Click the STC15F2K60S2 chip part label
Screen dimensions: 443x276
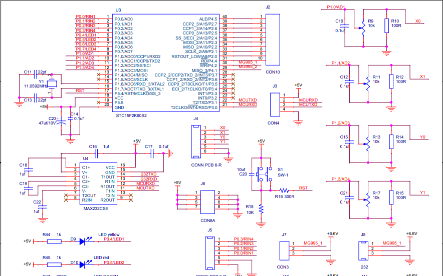click(x=131, y=115)
